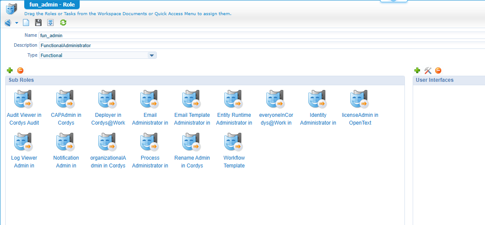Click in the Description text field
485x225 pixels.
click(260, 45)
